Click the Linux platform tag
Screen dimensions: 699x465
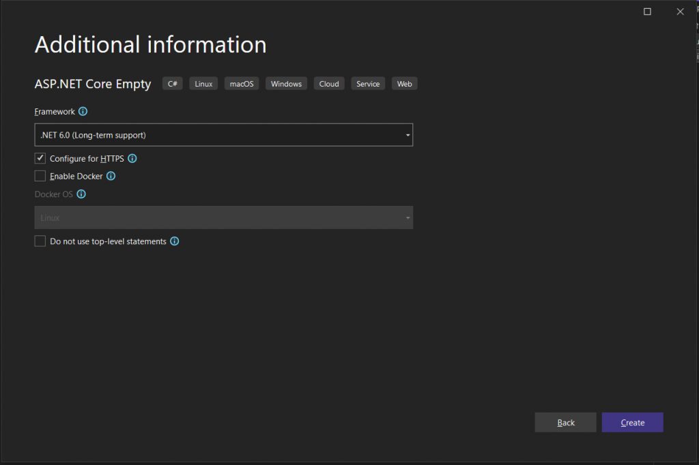(203, 84)
